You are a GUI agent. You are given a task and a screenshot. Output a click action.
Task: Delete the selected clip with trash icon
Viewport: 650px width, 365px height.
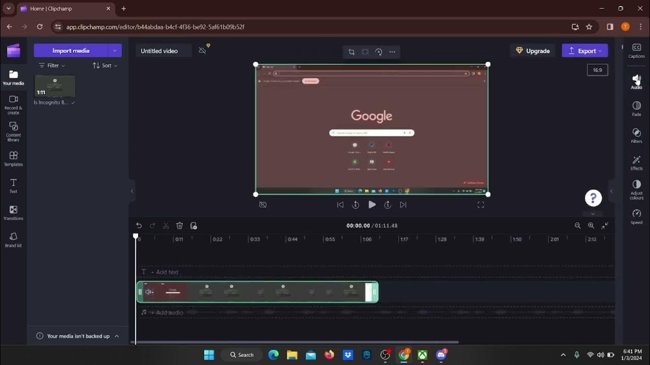point(179,226)
